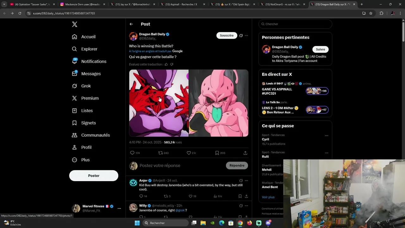405x228 pixels.
Task: Repost the post with 243 reposts
Action: [163, 153]
